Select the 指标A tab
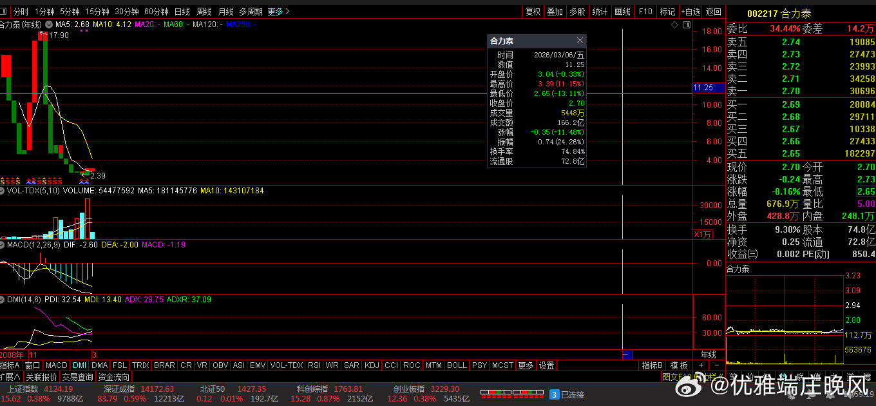This screenshot has width=876, height=406. 11,365
